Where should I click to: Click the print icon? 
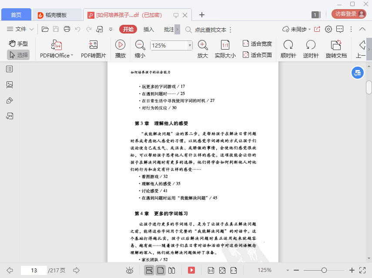click(67, 29)
